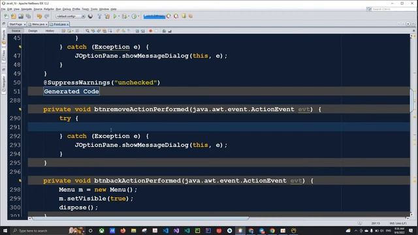Switch to Source view
This screenshot has height=235, width=418.
(x=16, y=31)
